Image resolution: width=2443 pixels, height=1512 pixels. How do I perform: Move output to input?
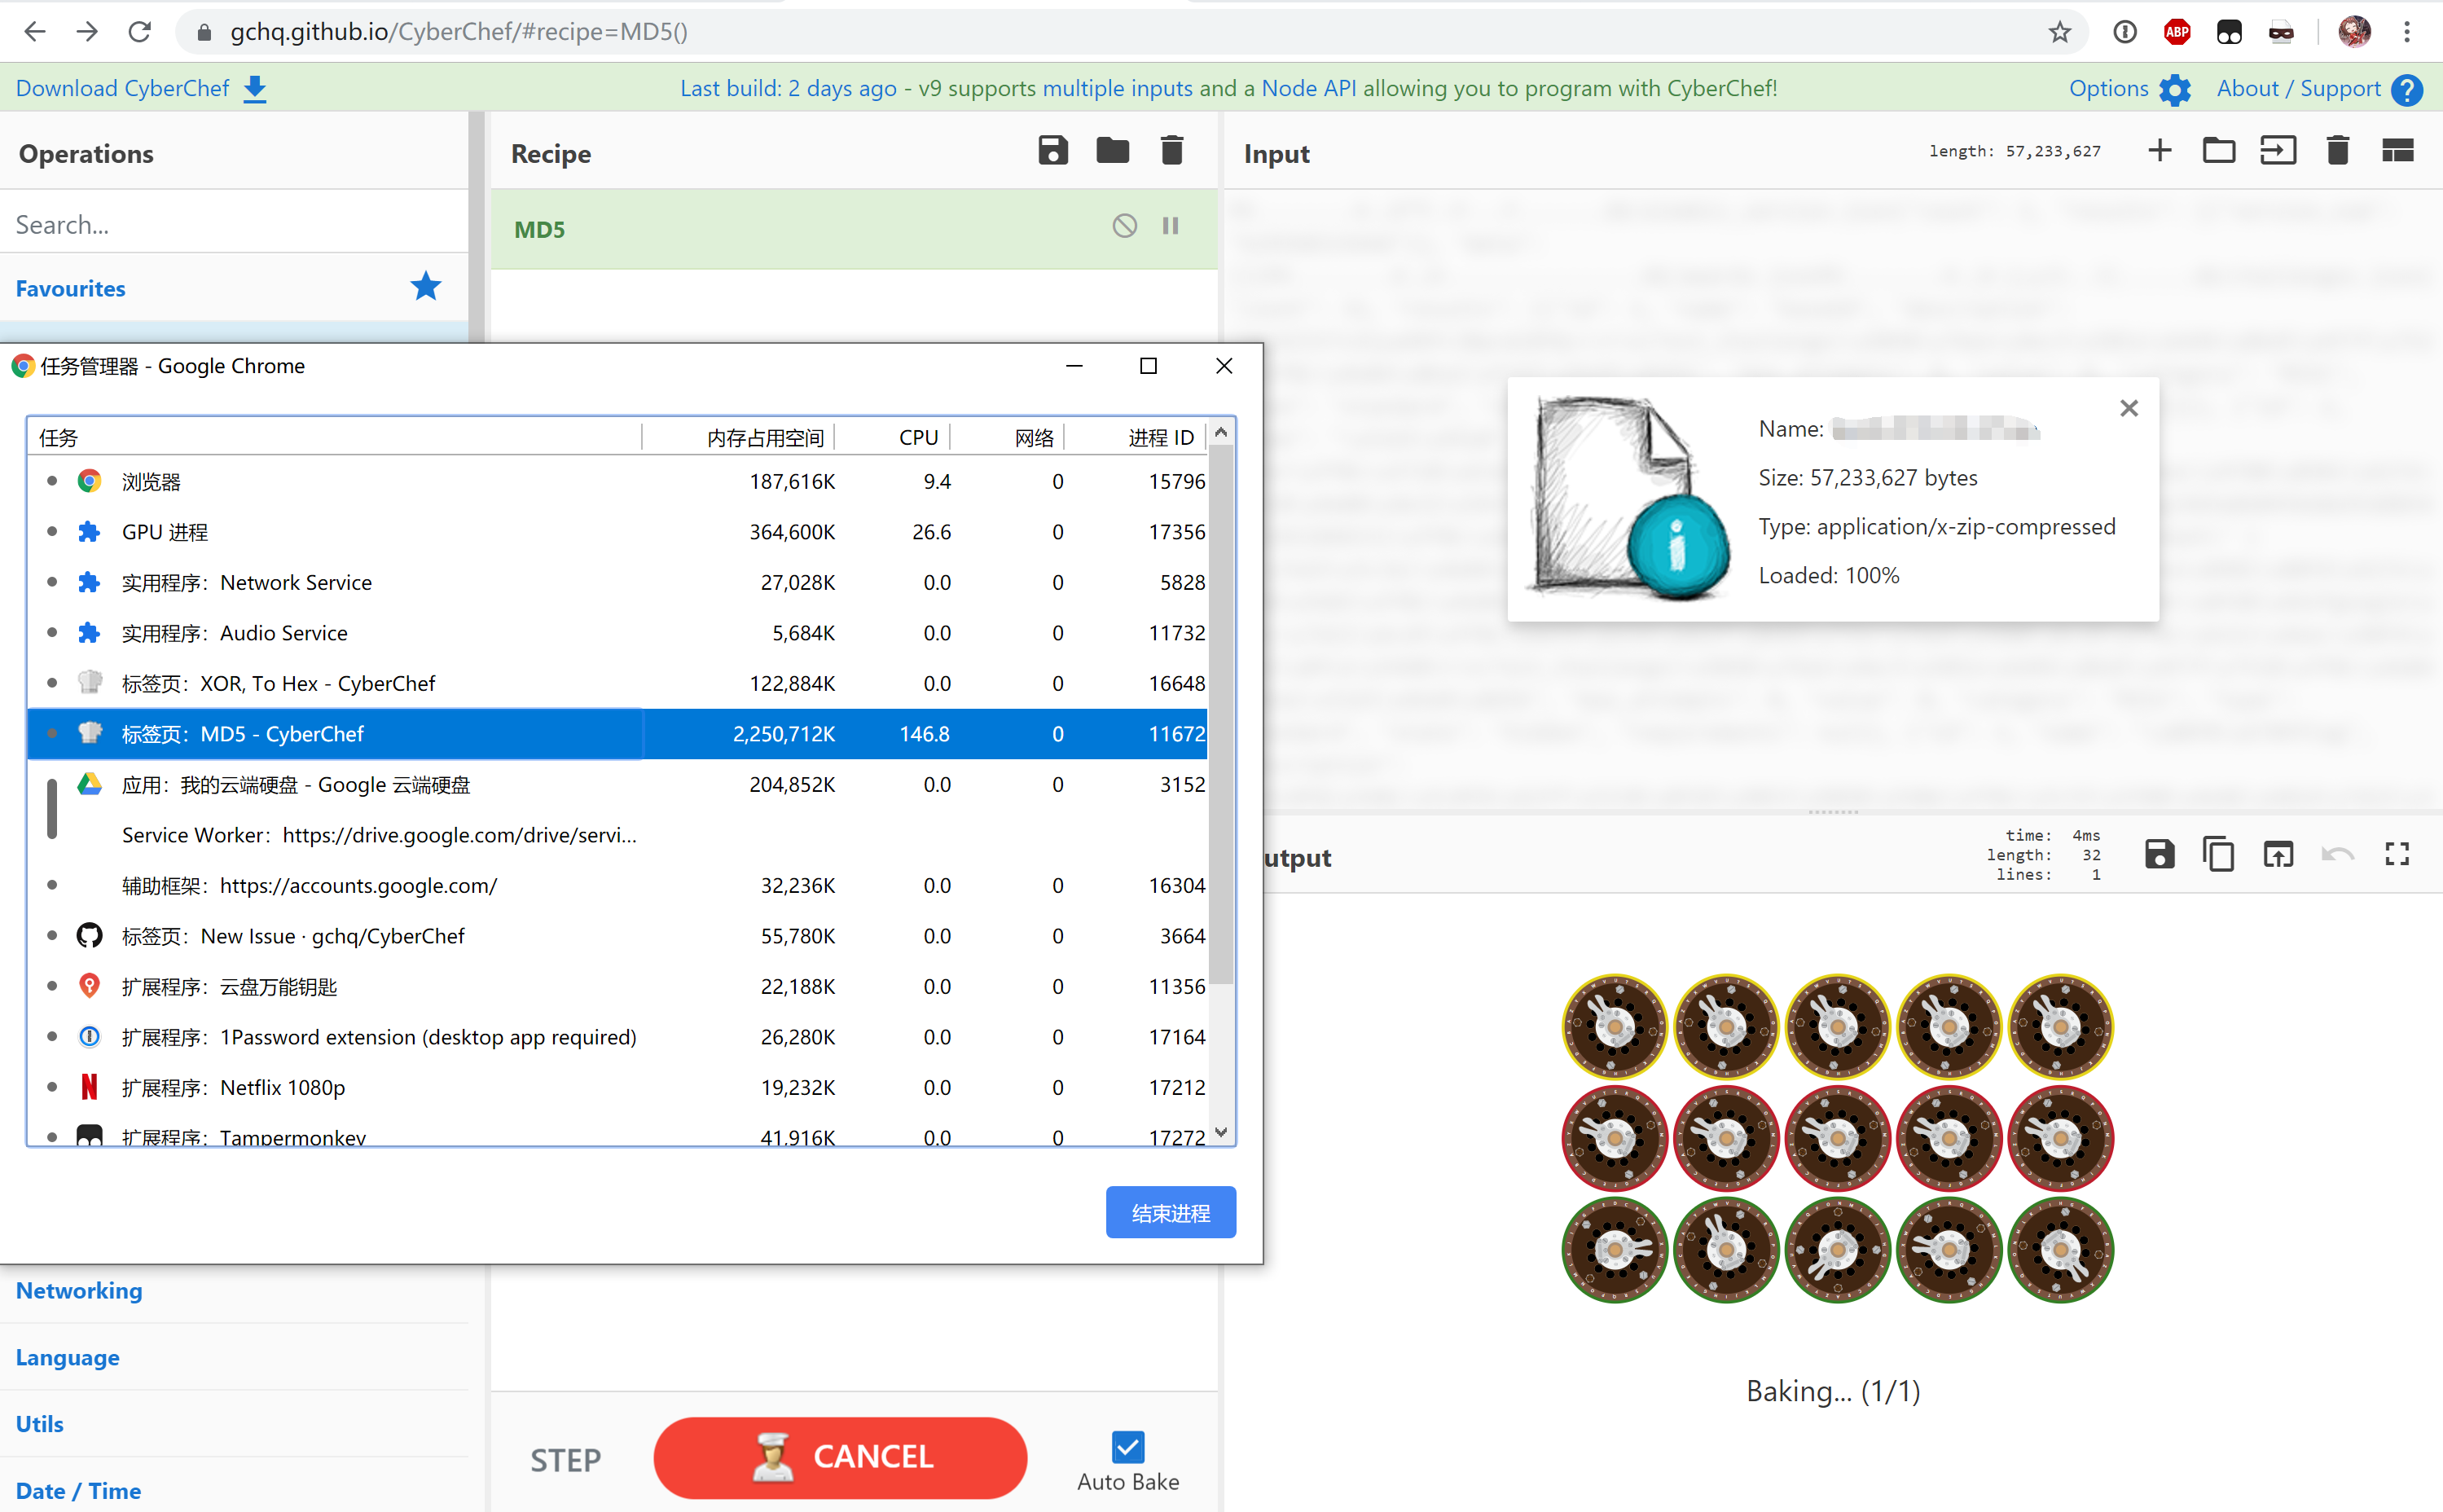tap(2278, 854)
